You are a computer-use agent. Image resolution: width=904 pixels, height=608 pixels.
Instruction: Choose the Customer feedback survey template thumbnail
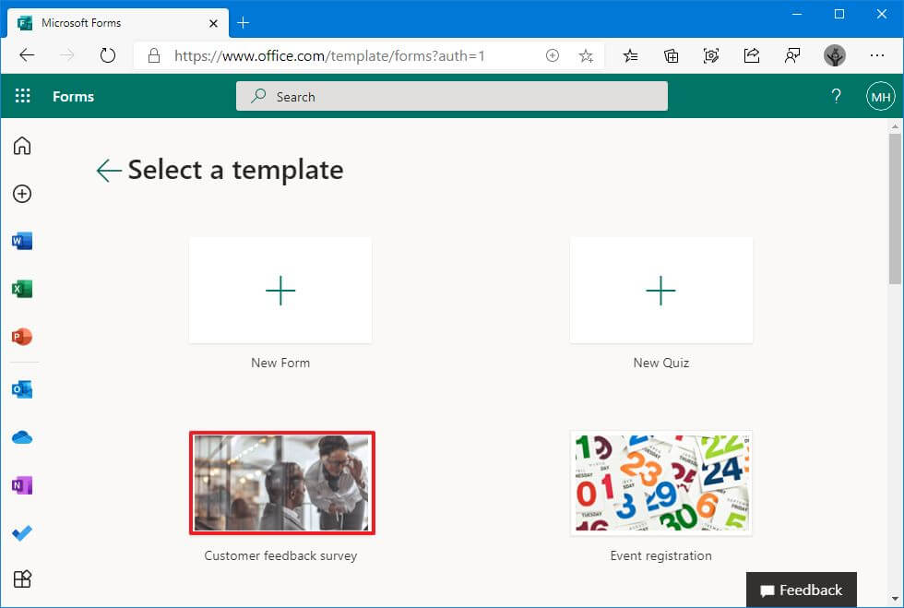[281, 483]
